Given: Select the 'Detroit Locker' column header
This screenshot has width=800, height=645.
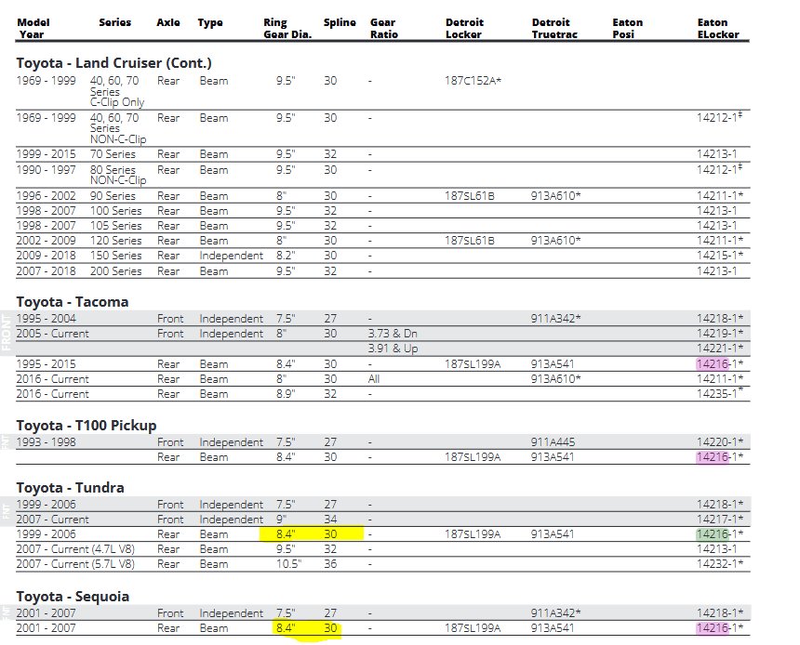Looking at the screenshot, I should click(x=464, y=29).
